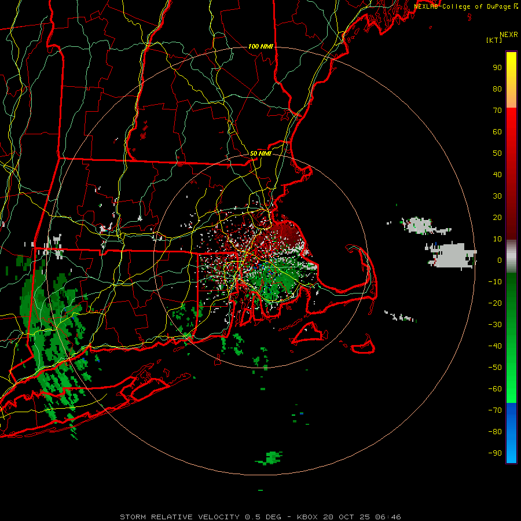Pick the blue bottom color bar segment
The height and width of the screenshot is (521, 521).
511,433
